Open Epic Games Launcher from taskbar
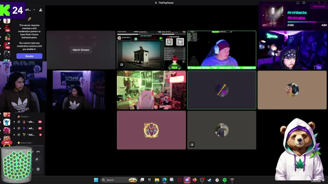The width and height of the screenshot is (328, 184). 149,180
